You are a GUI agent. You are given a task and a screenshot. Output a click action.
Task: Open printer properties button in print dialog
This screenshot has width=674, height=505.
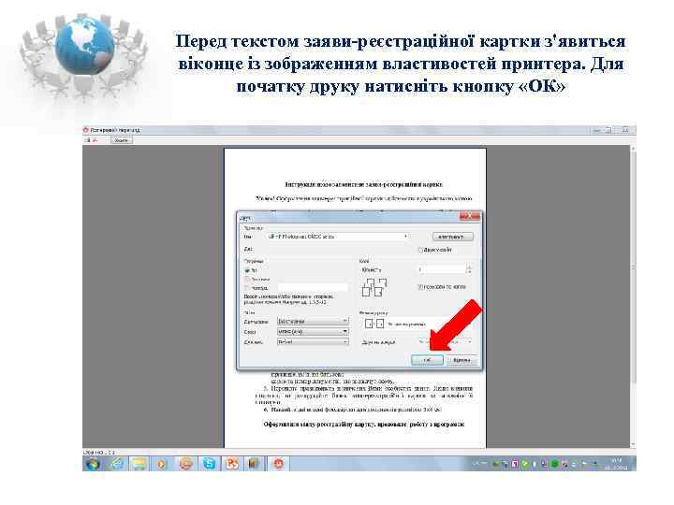pos(453,237)
